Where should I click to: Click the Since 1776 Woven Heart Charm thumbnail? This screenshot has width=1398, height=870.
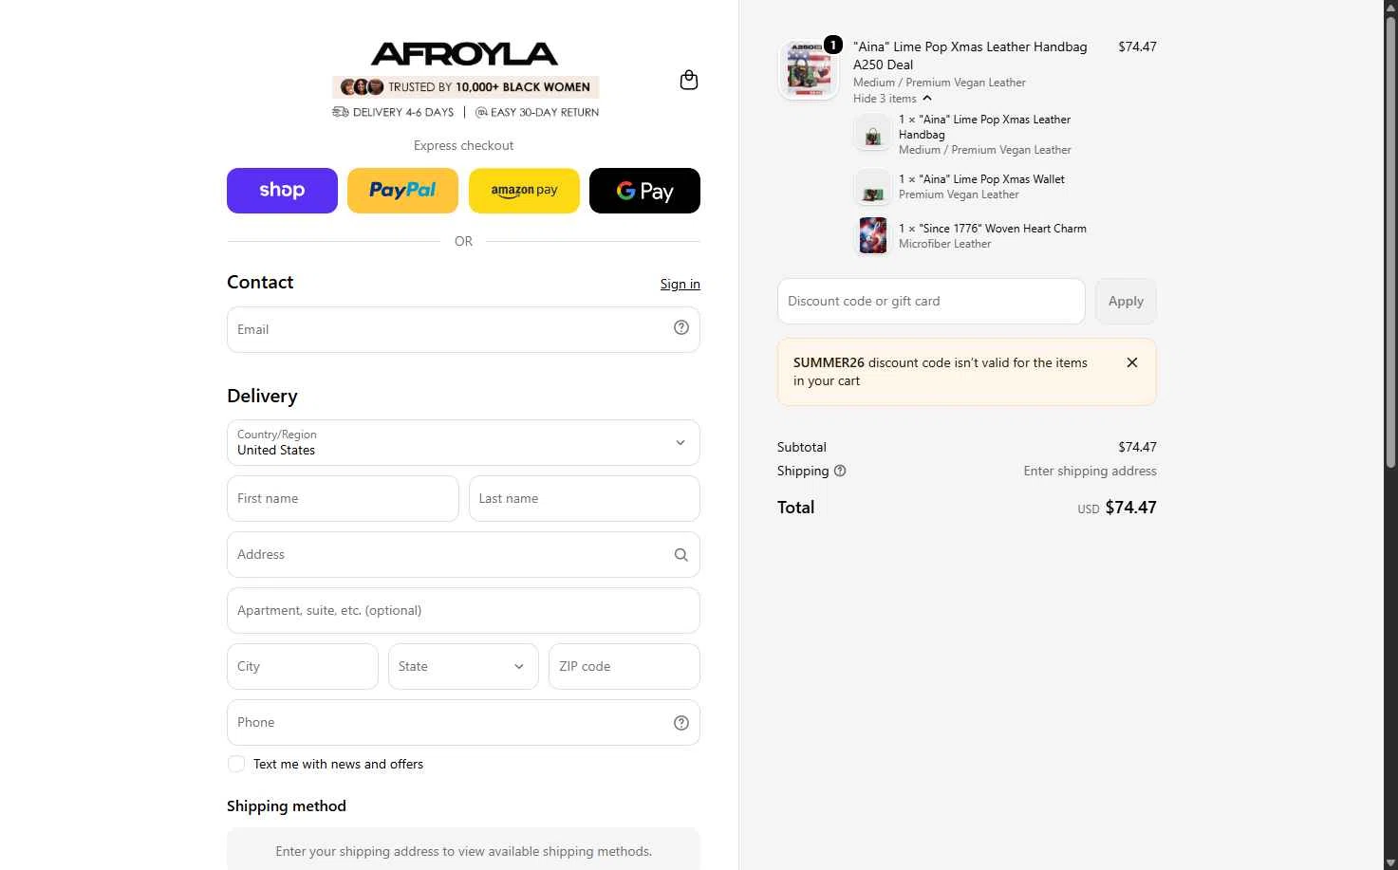click(873, 236)
